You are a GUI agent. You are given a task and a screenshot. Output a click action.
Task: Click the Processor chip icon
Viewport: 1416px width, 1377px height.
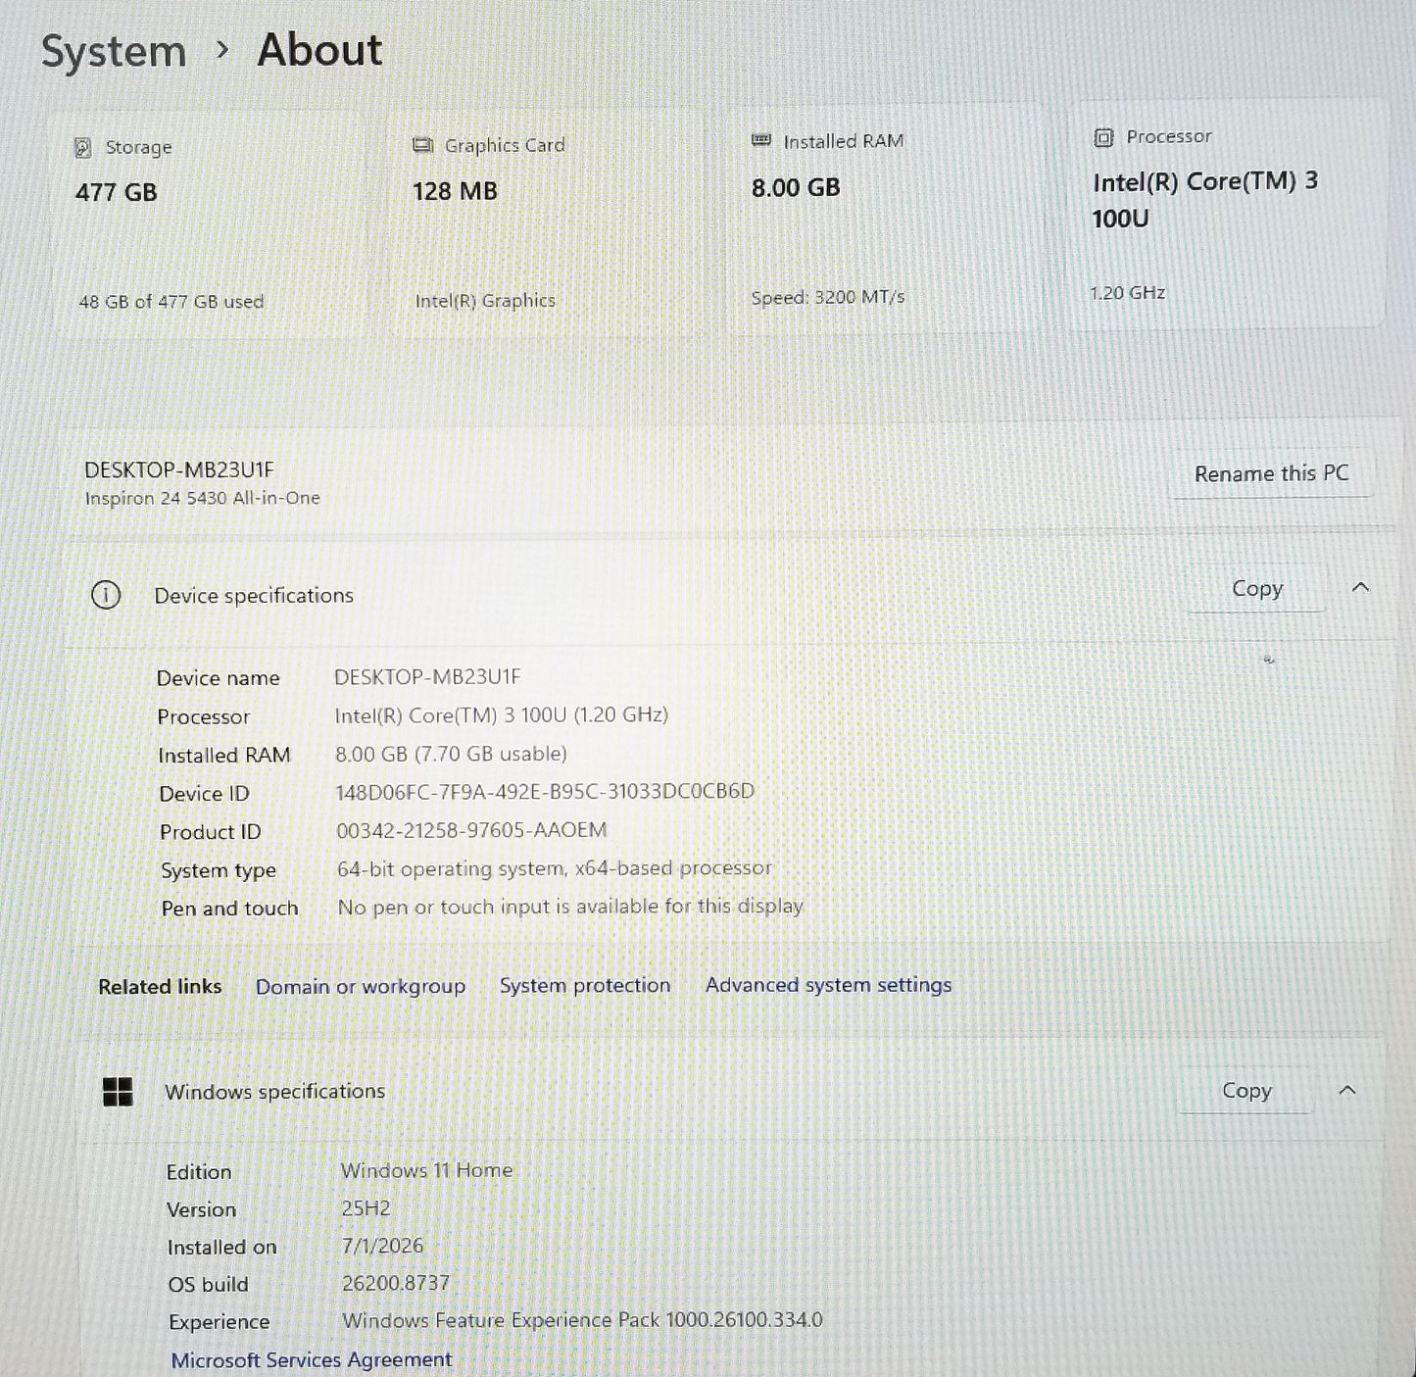tap(1103, 137)
